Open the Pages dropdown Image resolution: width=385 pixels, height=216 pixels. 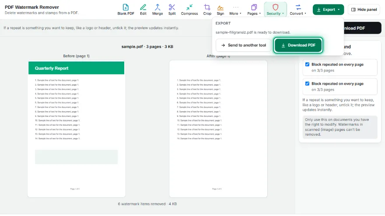tap(254, 10)
